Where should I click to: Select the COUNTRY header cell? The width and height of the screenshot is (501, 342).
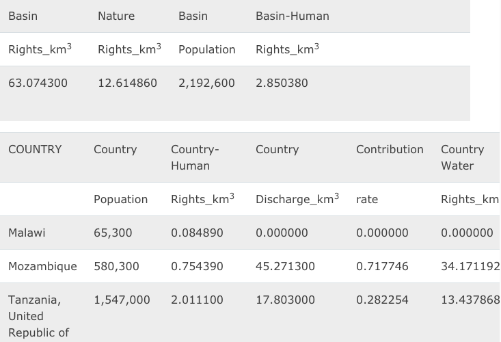(35, 149)
